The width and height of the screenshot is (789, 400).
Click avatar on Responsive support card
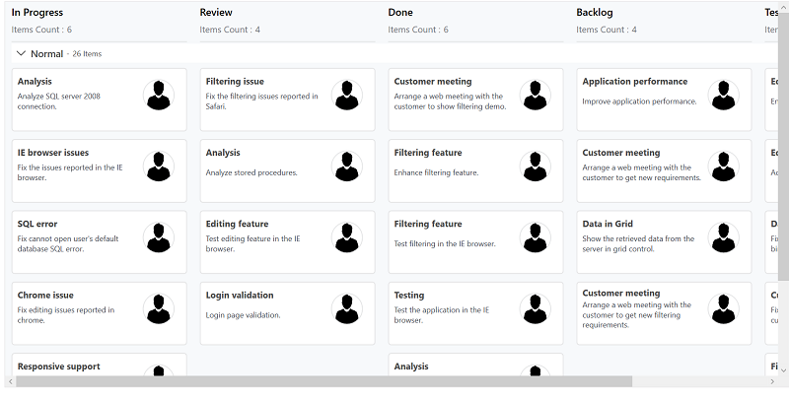click(159, 370)
